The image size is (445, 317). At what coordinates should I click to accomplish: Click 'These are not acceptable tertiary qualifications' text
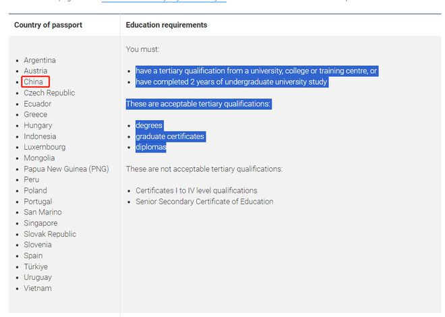pos(204,169)
